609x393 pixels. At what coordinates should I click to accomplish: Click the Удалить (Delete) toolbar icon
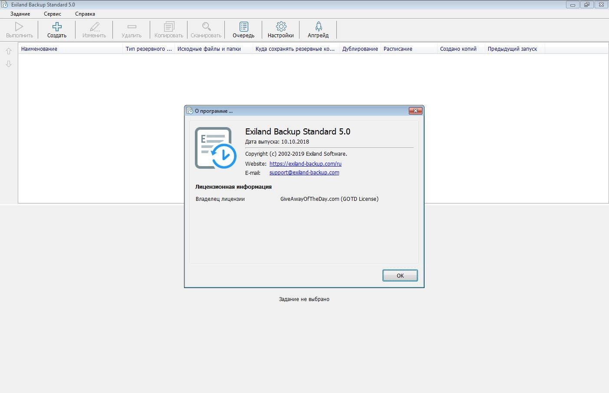point(132,26)
